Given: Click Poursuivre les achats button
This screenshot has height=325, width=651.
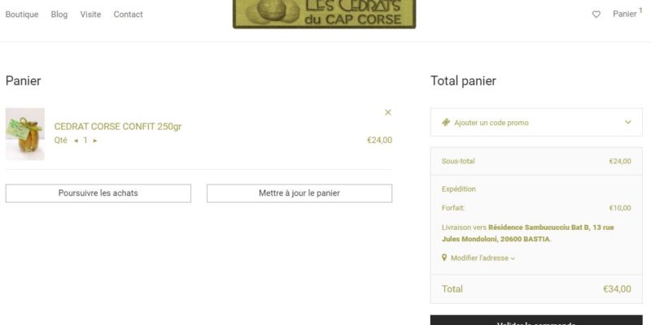Looking at the screenshot, I should click(x=98, y=193).
